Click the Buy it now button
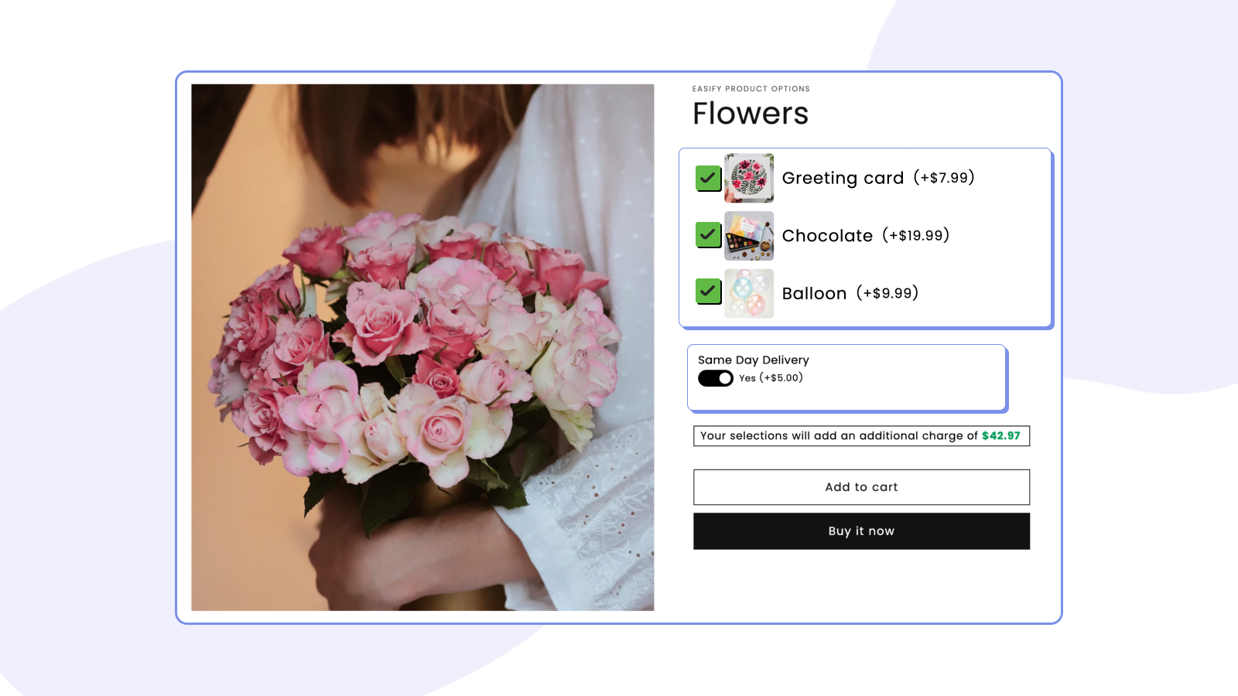Image resolution: width=1238 pixels, height=696 pixels. point(861,531)
